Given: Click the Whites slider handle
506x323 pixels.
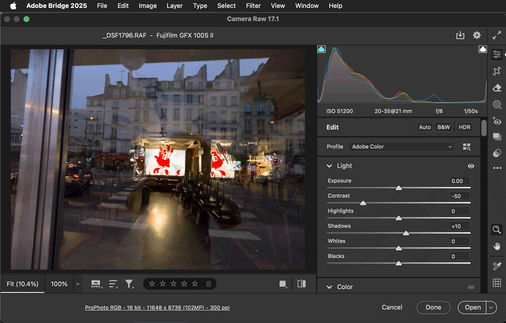Looking at the screenshot, I should pyautogui.click(x=399, y=248).
